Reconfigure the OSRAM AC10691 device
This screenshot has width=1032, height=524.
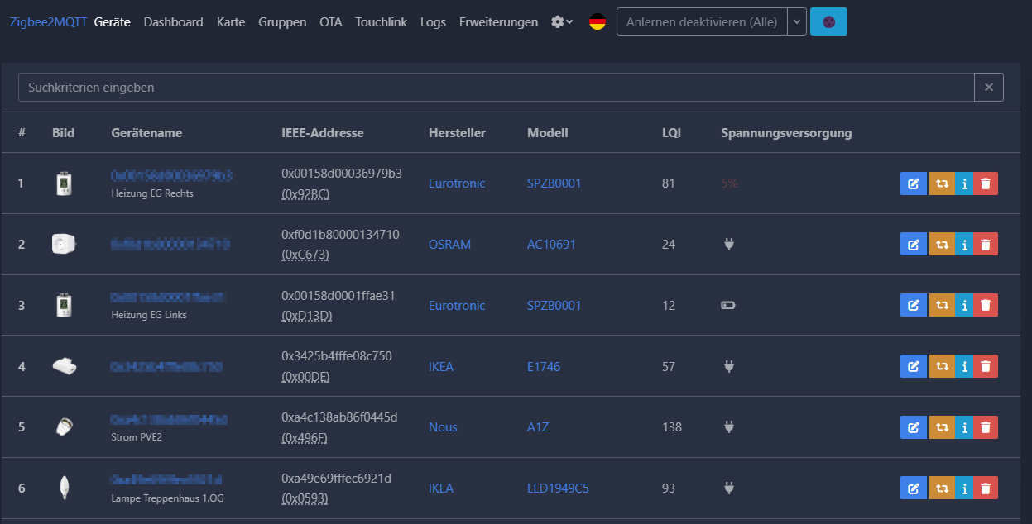click(x=943, y=244)
